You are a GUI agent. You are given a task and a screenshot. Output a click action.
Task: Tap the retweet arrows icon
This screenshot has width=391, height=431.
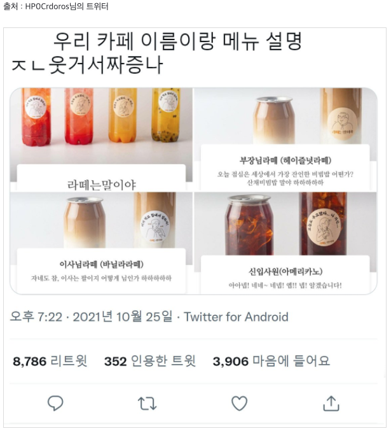point(147,403)
